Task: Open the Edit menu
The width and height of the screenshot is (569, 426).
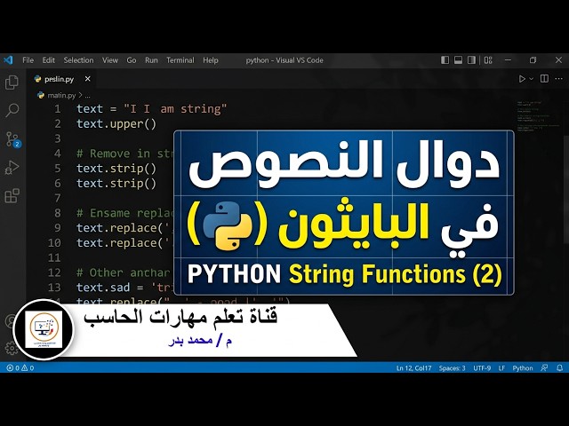Action: (48, 60)
